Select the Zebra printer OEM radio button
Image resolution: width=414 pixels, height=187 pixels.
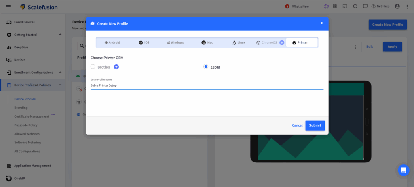click(206, 67)
